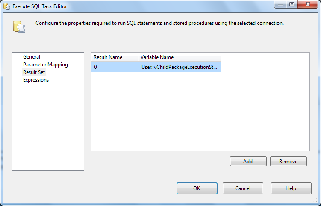This screenshot has width=321, height=206.
Task: Cancel the Execute SQL Task Editor
Action: [x=243, y=188]
